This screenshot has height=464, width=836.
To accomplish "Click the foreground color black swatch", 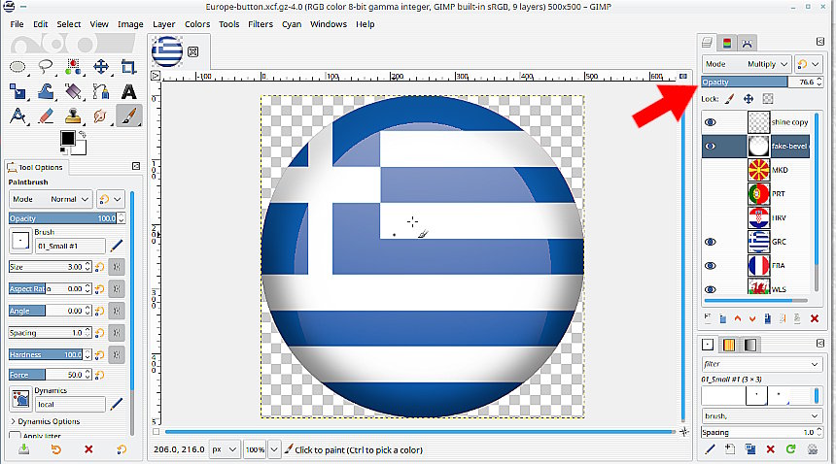I will click(x=68, y=138).
